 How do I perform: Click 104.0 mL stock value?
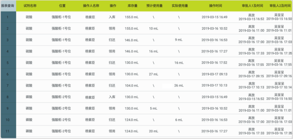point(132,85)
